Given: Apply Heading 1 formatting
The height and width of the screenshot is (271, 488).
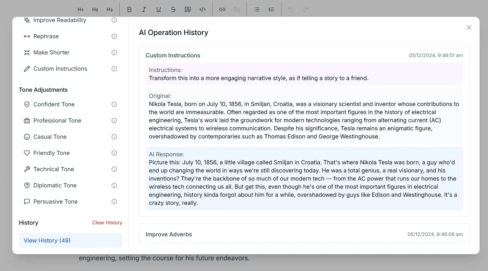Looking at the screenshot, I should [x=80, y=9].
